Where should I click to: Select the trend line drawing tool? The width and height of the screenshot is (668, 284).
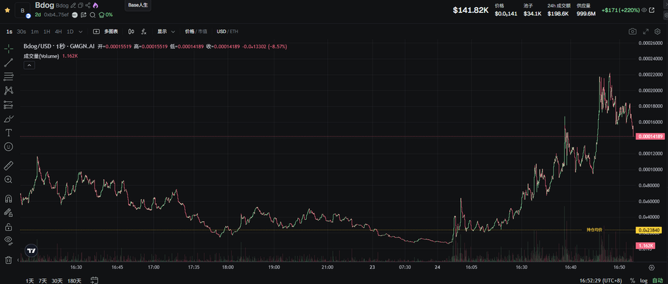pyautogui.click(x=9, y=63)
